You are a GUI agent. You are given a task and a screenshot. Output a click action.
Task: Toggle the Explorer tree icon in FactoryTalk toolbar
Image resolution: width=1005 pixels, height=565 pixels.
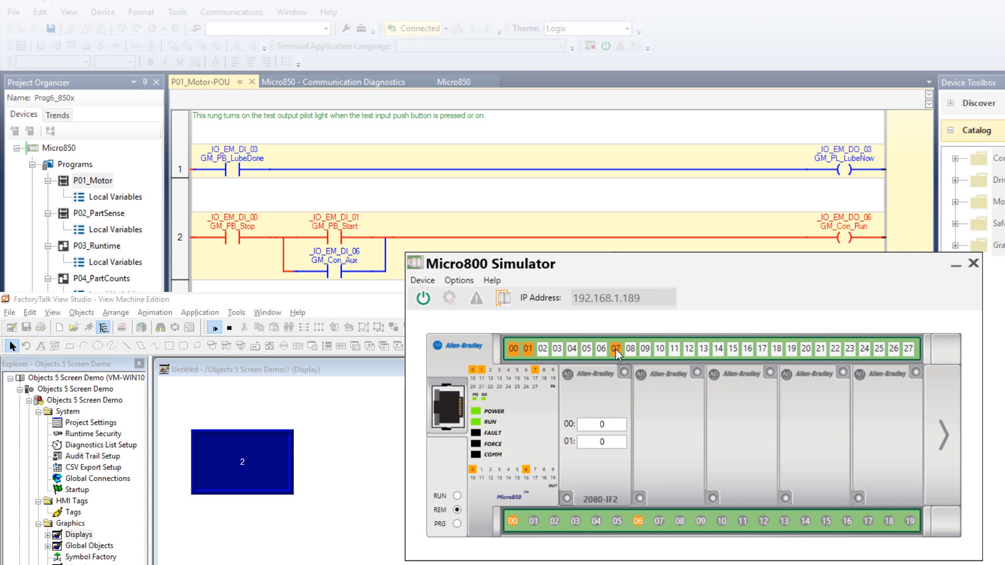[x=104, y=328]
